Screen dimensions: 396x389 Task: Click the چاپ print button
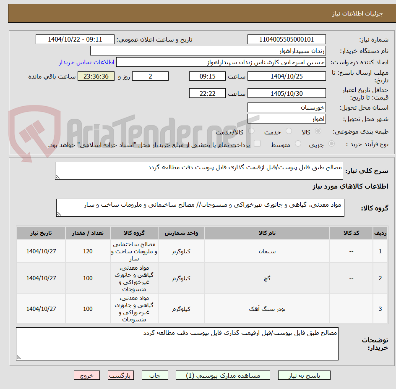point(155,375)
